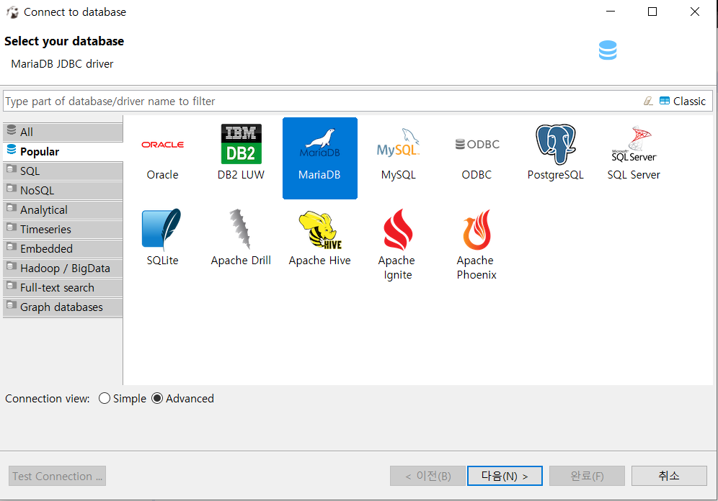Switch to the NoSQL category
Screen dimensions: 718x501
point(63,191)
